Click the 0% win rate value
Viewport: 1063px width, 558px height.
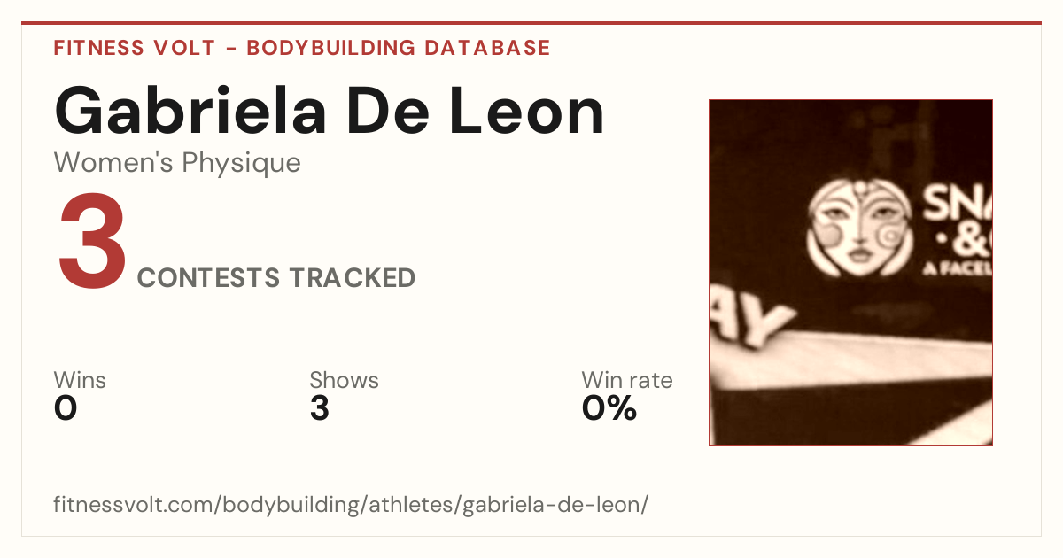[x=609, y=408]
